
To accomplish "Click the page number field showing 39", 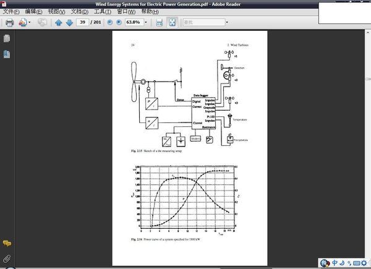I will (82, 22).
